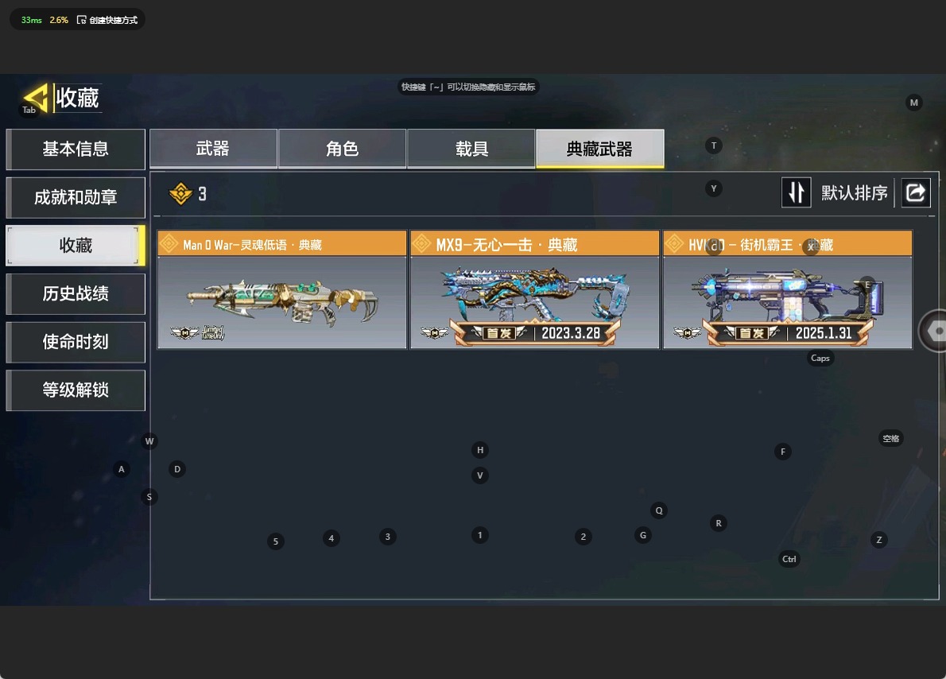Click the Caps key overlay icon

click(x=820, y=358)
